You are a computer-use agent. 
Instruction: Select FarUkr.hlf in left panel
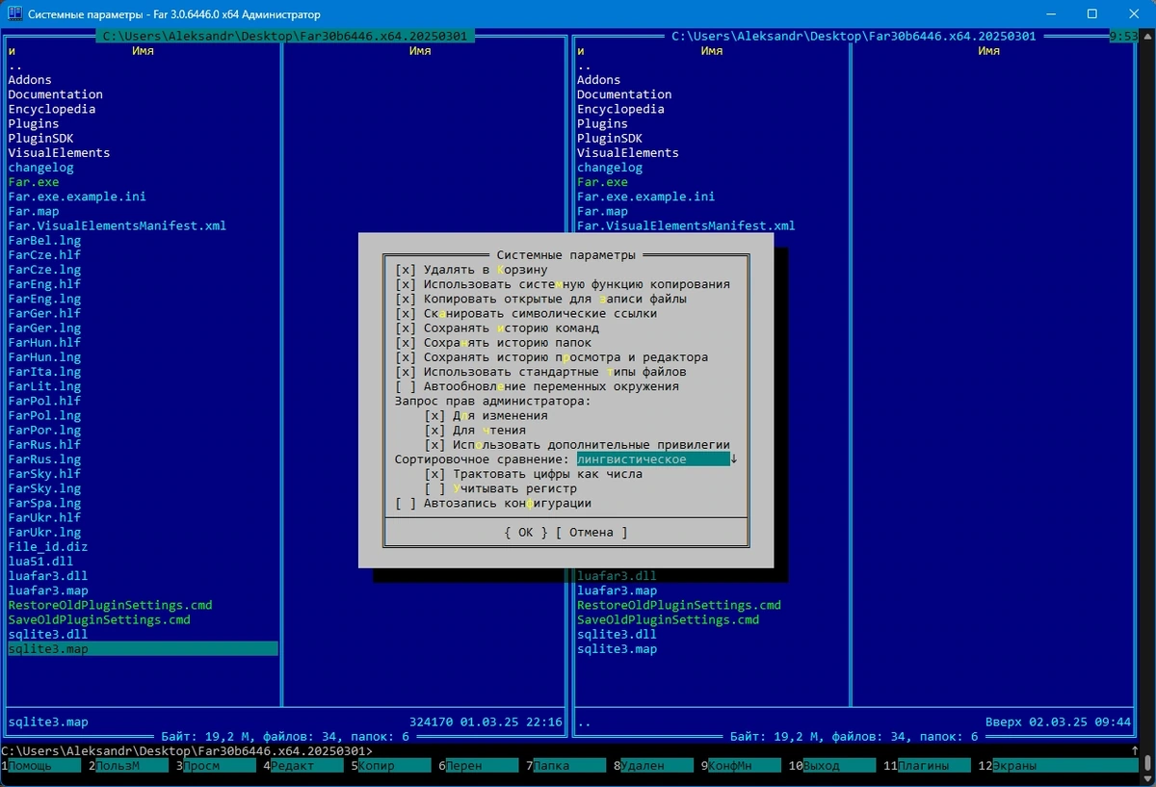click(x=44, y=517)
